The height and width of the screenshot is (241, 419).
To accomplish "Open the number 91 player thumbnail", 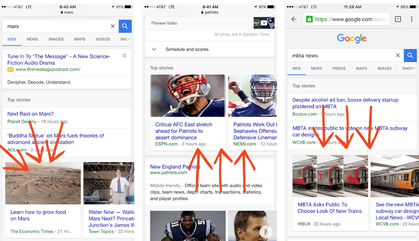I will point(188,226).
